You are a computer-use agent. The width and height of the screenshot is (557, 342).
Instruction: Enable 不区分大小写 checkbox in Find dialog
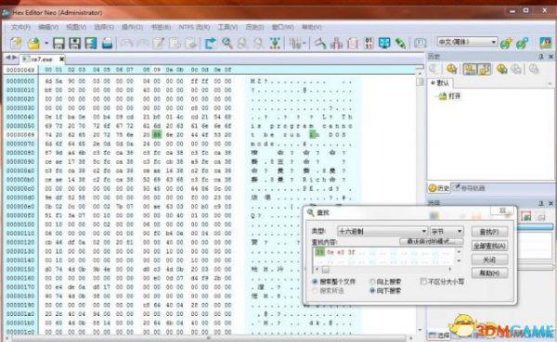point(423,282)
